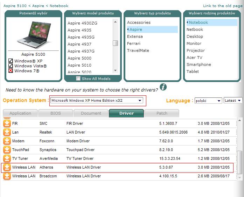This screenshot has width=244, height=197.
Task: Click Aspire 5100 in the breadcrumb
Action: point(15,6)
